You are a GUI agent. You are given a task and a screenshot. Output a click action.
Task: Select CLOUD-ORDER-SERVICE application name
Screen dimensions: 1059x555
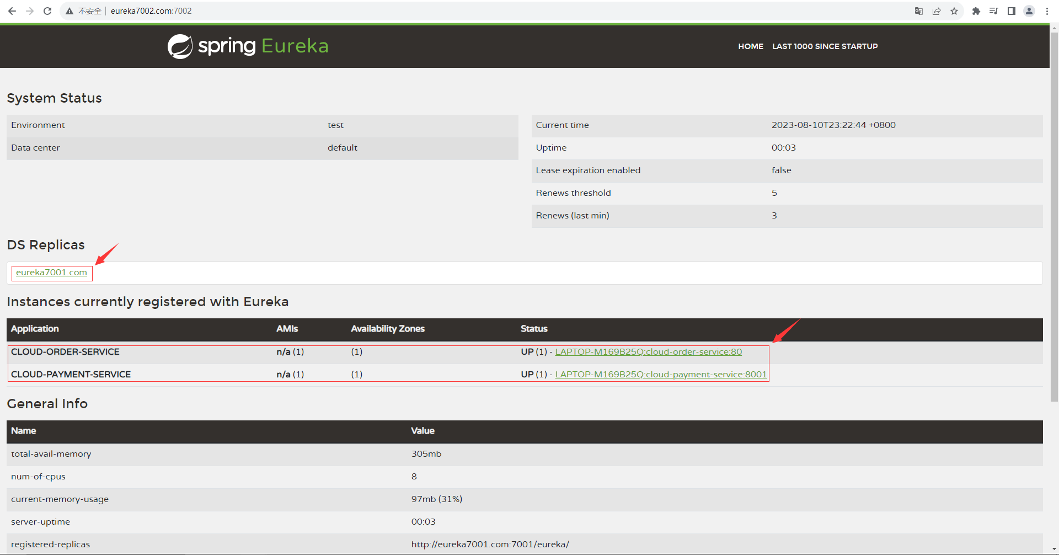point(65,352)
